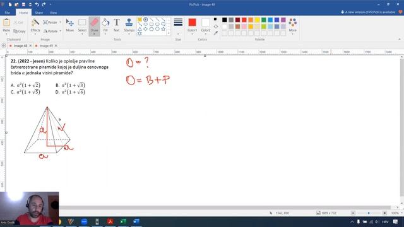The height and width of the screenshot is (227, 404).
Task: Click the Cut button
Action: pyautogui.click(x=18, y=23)
